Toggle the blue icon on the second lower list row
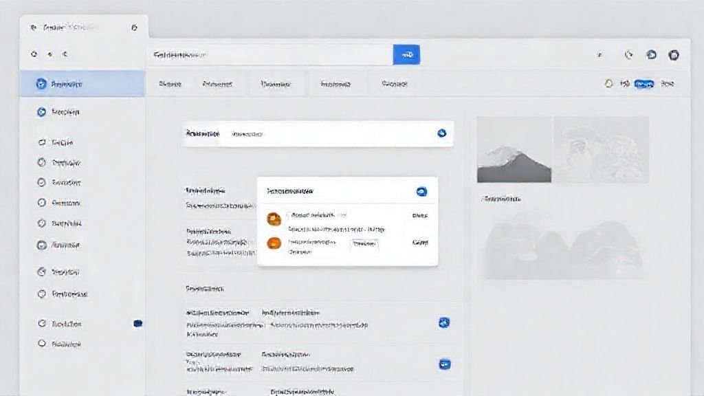This screenshot has height=396, width=704. click(444, 364)
